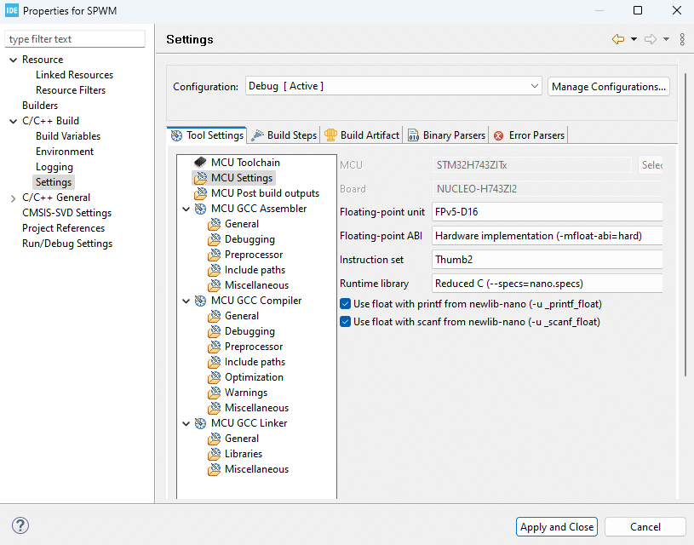Click the Assembler Debugging folder icon
This screenshot has height=545, width=694.
pyautogui.click(x=215, y=239)
